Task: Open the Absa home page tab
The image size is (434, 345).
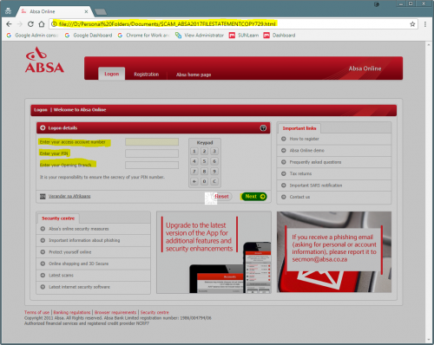Action: tap(194, 75)
